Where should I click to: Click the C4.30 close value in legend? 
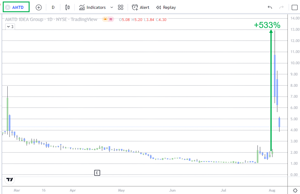[161, 19]
